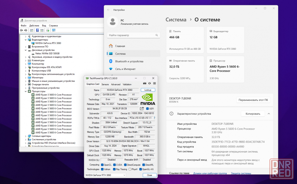
Task: Enable the PhysX checkbox
Action: (x=130, y=169)
